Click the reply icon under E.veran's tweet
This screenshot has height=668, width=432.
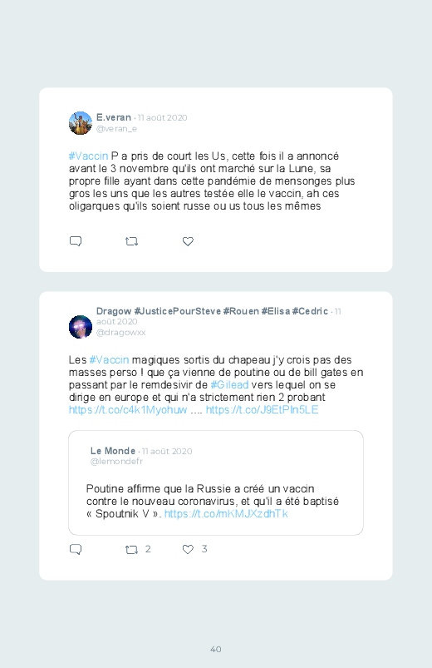click(x=76, y=241)
